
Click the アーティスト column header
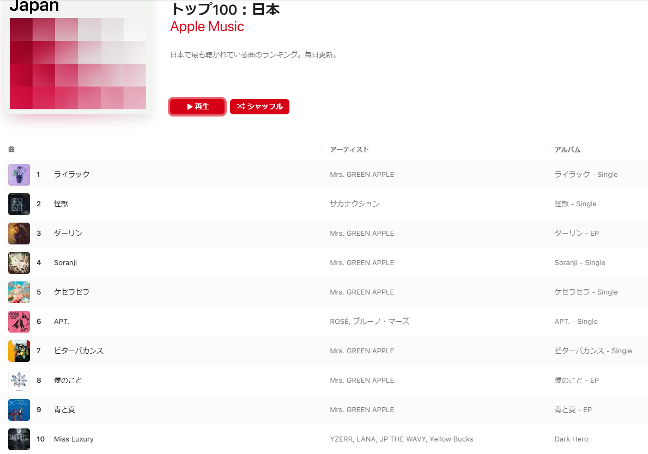pos(349,149)
